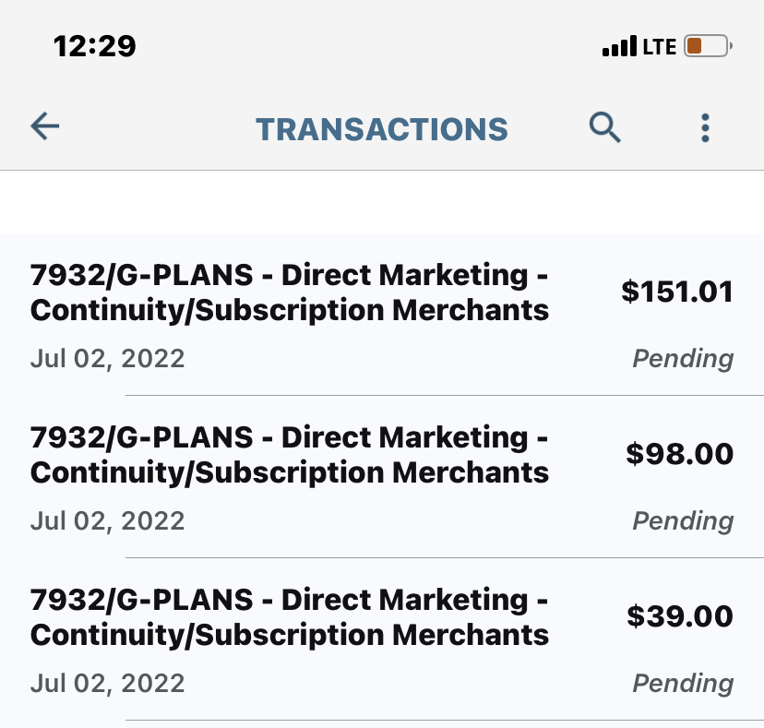764x728 pixels.
Task: Open the $151.01 G-PLANS transaction
Action: 290,292
